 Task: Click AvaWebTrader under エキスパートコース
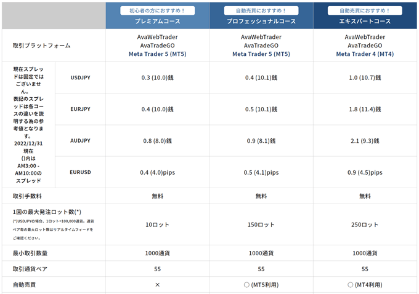pos(365,37)
